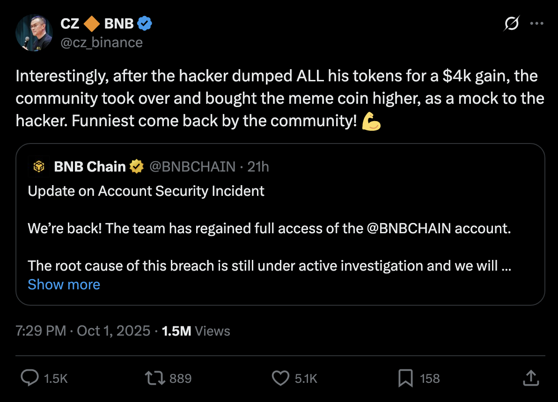
Task: Like the tweet with the heart icon
Action: coord(280,378)
